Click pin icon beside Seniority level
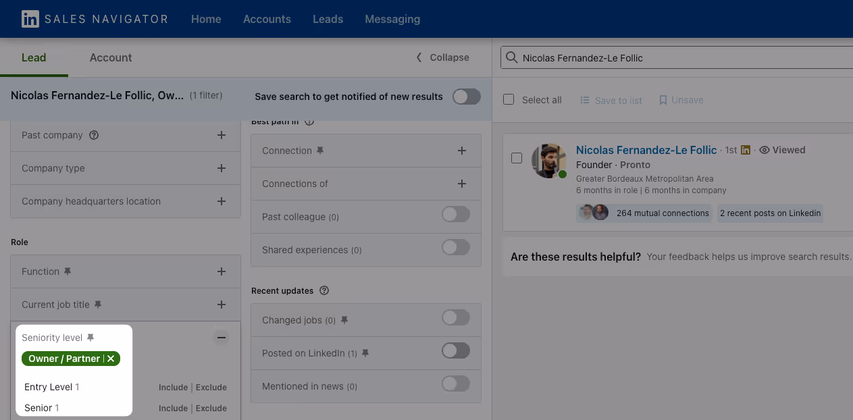The height and width of the screenshot is (420, 853). 91,338
